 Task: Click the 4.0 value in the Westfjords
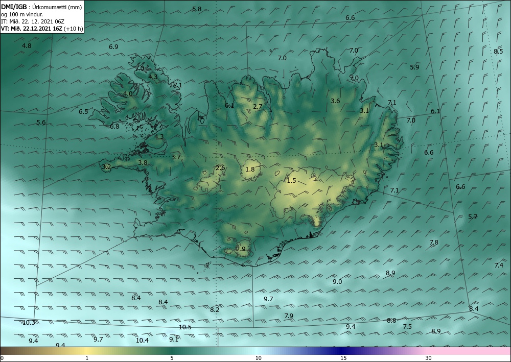128,94
